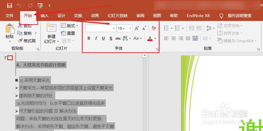Toggle underline formatting
Image resolution: width=263 pixels, height=131 pixels.
(103, 38)
